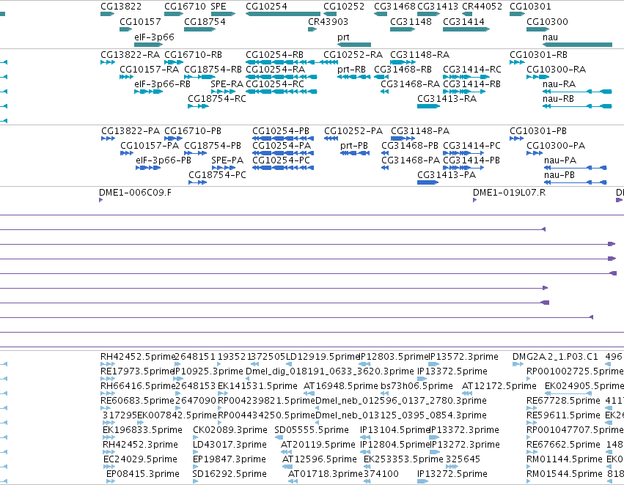The width and height of the screenshot is (624, 485).
Task: Click the CG31414 gene label
Action: click(x=463, y=21)
